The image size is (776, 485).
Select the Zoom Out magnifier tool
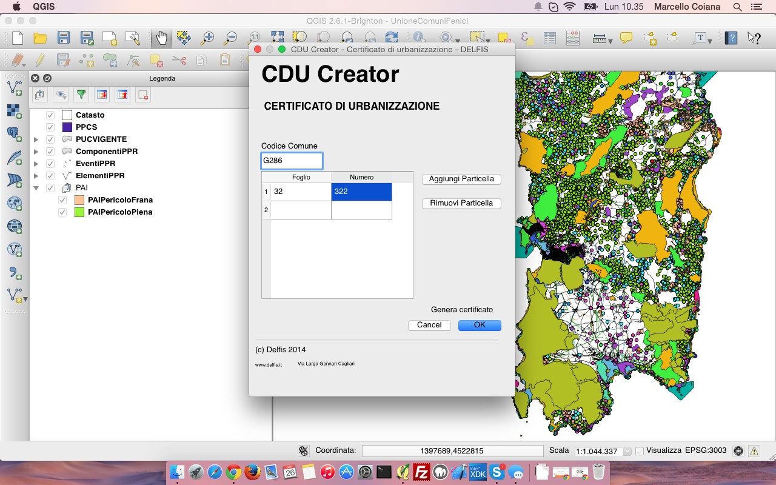(230, 38)
